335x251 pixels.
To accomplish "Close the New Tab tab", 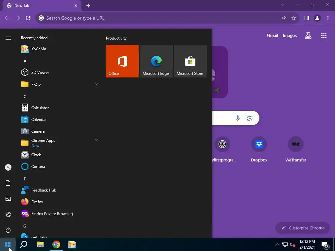I will 76,6.
